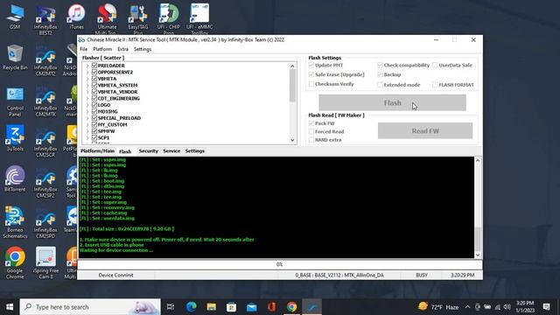Screen dimensions: 560x315
Task: Open UFI - CHIP Prog desktop shortcut
Action: (x=169, y=19)
